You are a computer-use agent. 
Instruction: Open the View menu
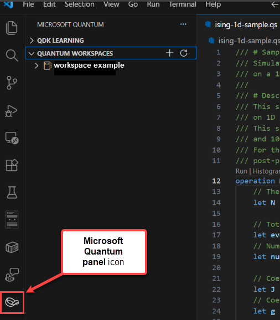click(111, 4)
